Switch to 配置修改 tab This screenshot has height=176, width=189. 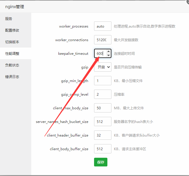(12, 30)
